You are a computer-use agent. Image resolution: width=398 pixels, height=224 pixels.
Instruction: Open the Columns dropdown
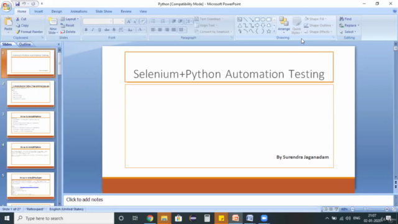[182, 30]
